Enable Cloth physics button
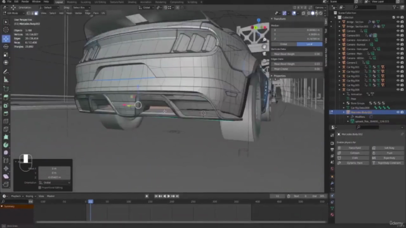Screen dimensions: 406x228 [x=353, y=158]
